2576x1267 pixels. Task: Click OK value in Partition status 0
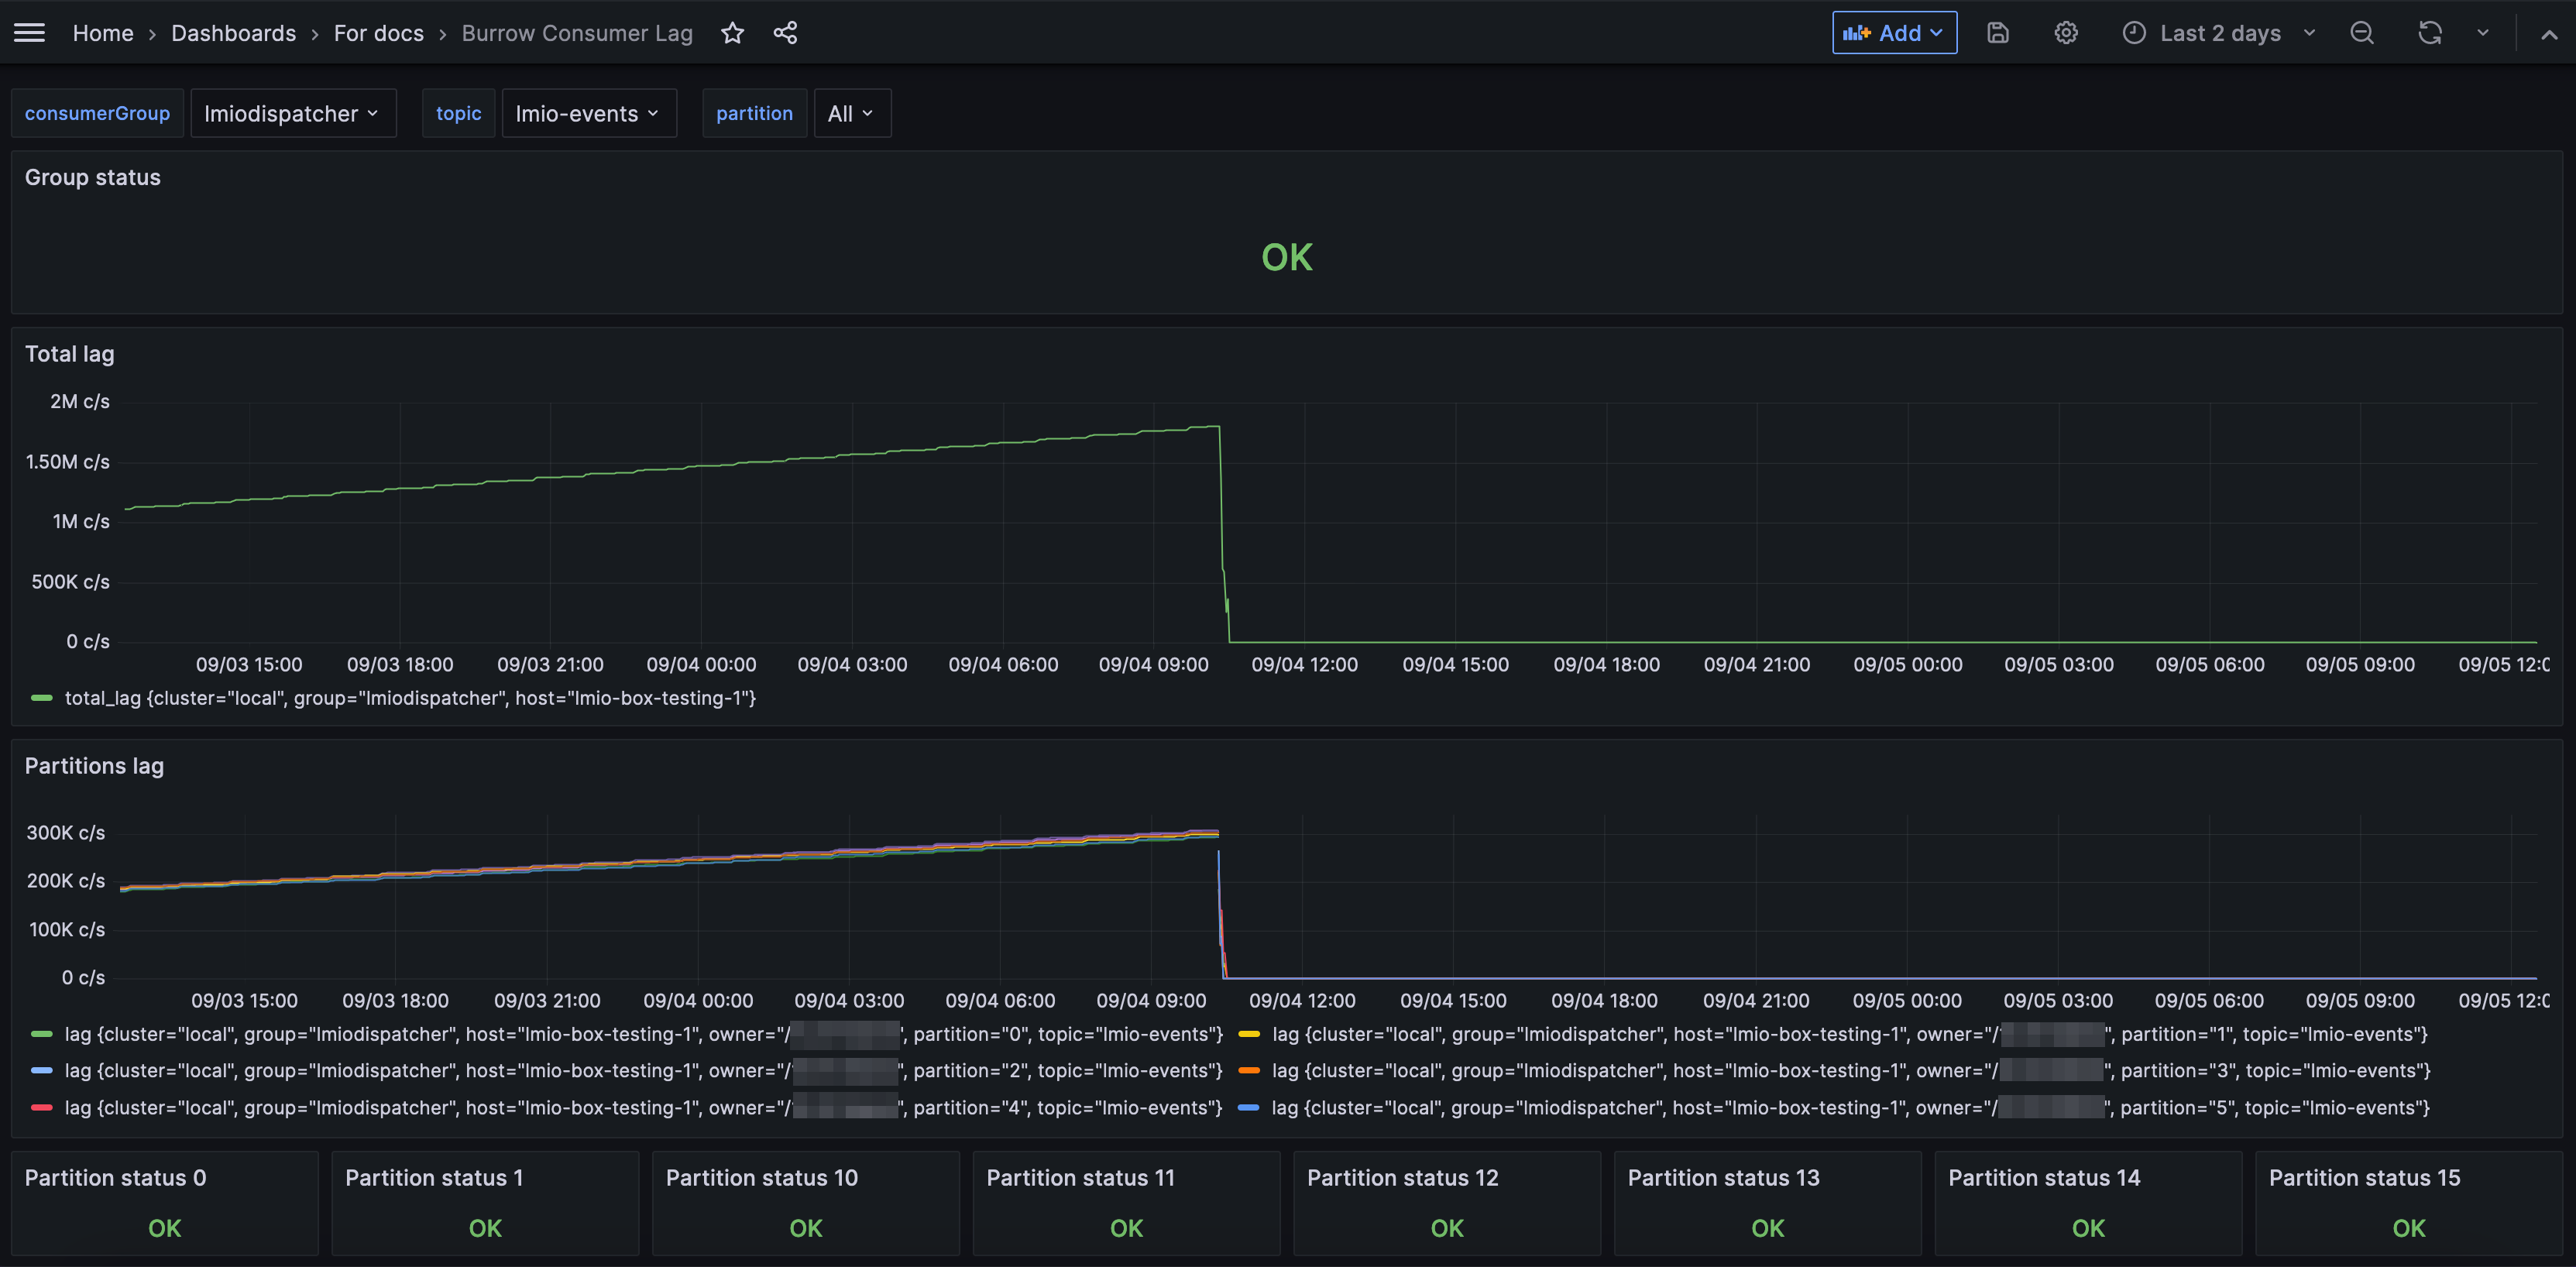click(x=164, y=1228)
